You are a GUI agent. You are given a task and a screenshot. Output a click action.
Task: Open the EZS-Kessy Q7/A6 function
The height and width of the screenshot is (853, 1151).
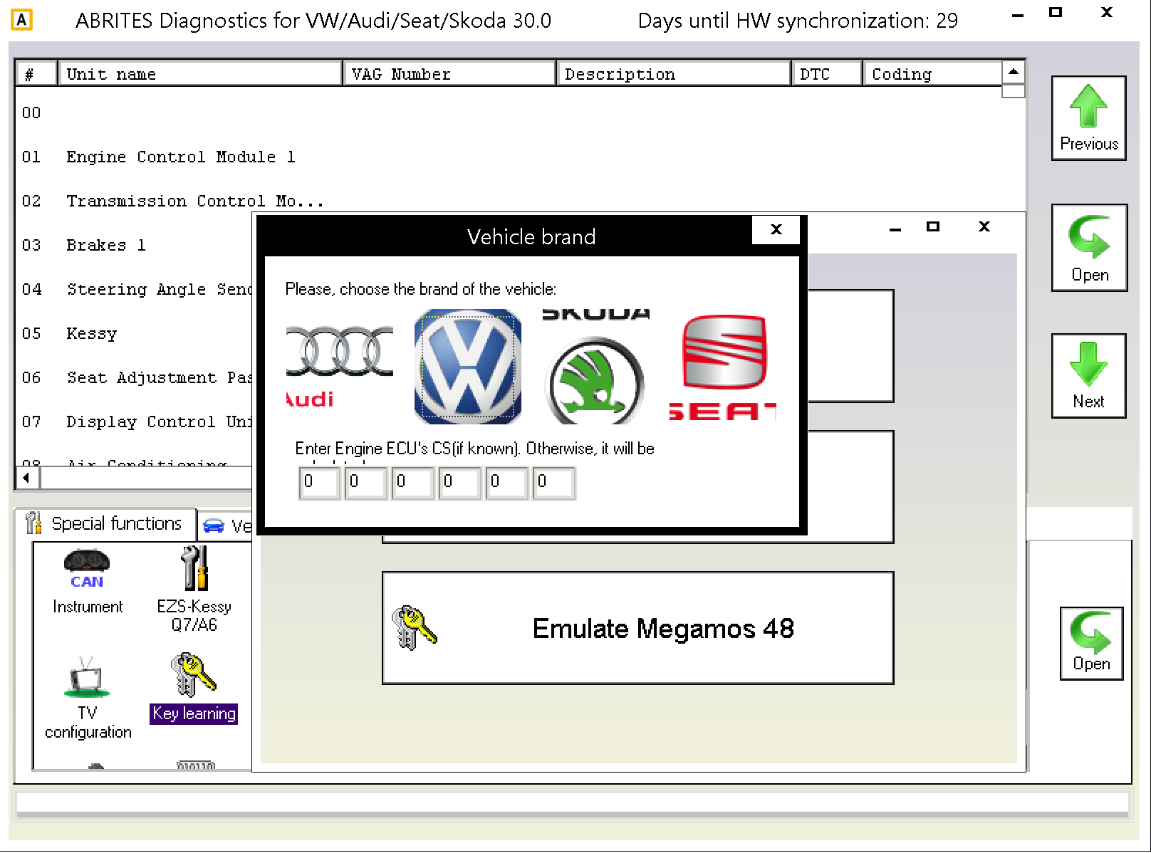click(194, 589)
